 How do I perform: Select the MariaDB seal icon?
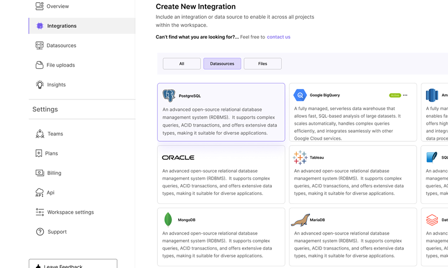pos(299,219)
